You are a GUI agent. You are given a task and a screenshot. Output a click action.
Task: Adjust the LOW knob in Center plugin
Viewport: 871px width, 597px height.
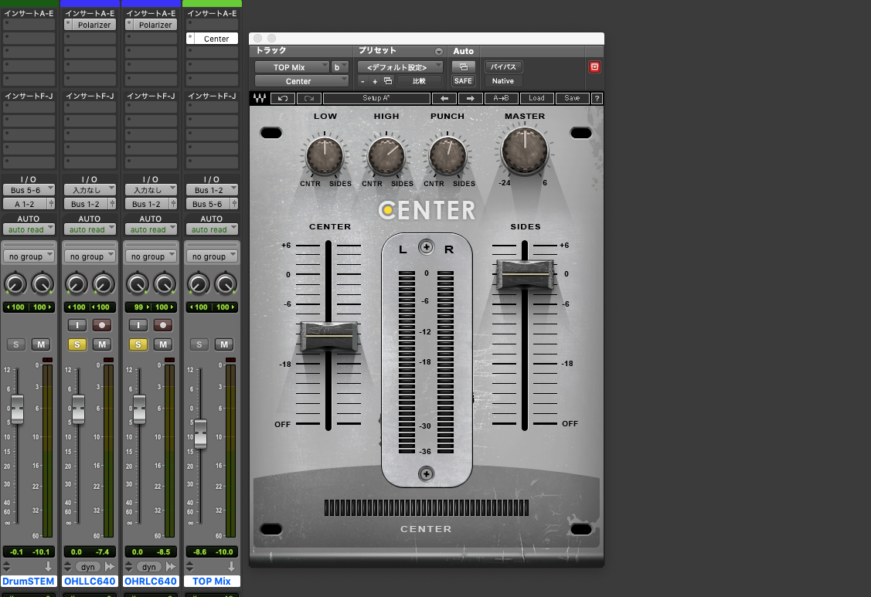(x=325, y=155)
